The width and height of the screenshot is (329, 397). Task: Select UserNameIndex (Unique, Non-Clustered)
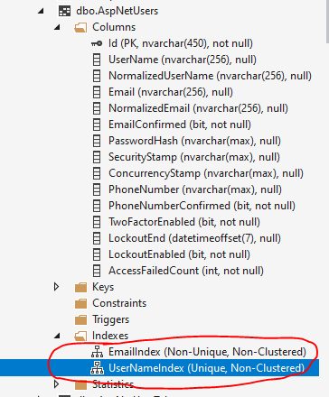tap(206, 368)
